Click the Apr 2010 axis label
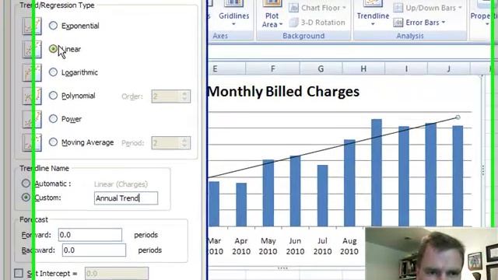This screenshot has width=498, height=280. 241,246
